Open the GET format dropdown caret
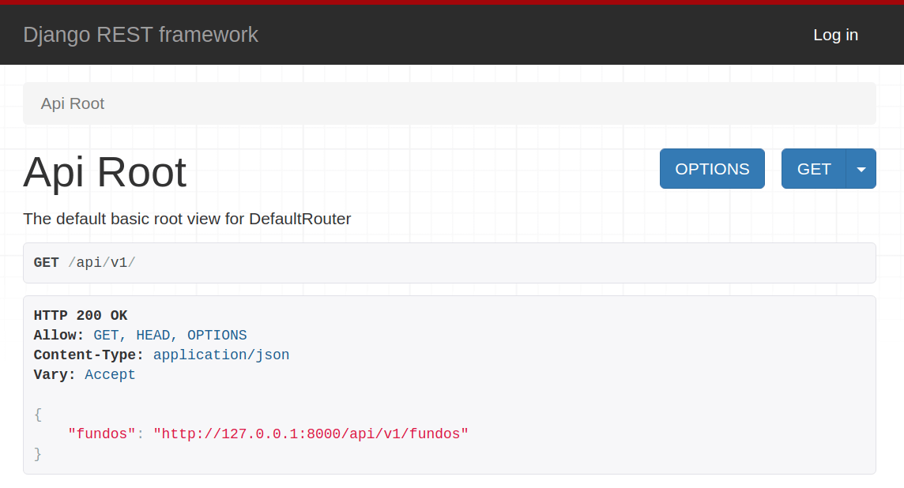Screen dimensions: 904x488 861,169
